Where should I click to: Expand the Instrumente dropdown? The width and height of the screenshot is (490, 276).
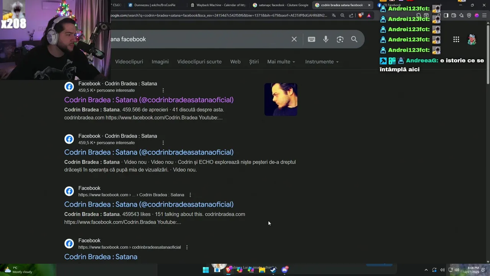pyautogui.click(x=322, y=62)
